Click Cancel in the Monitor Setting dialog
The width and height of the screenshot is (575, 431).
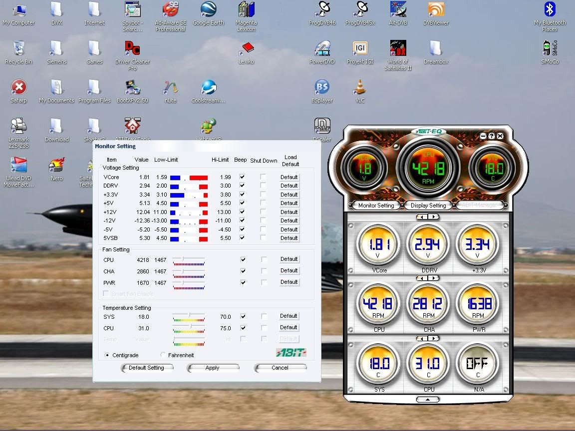pos(280,368)
